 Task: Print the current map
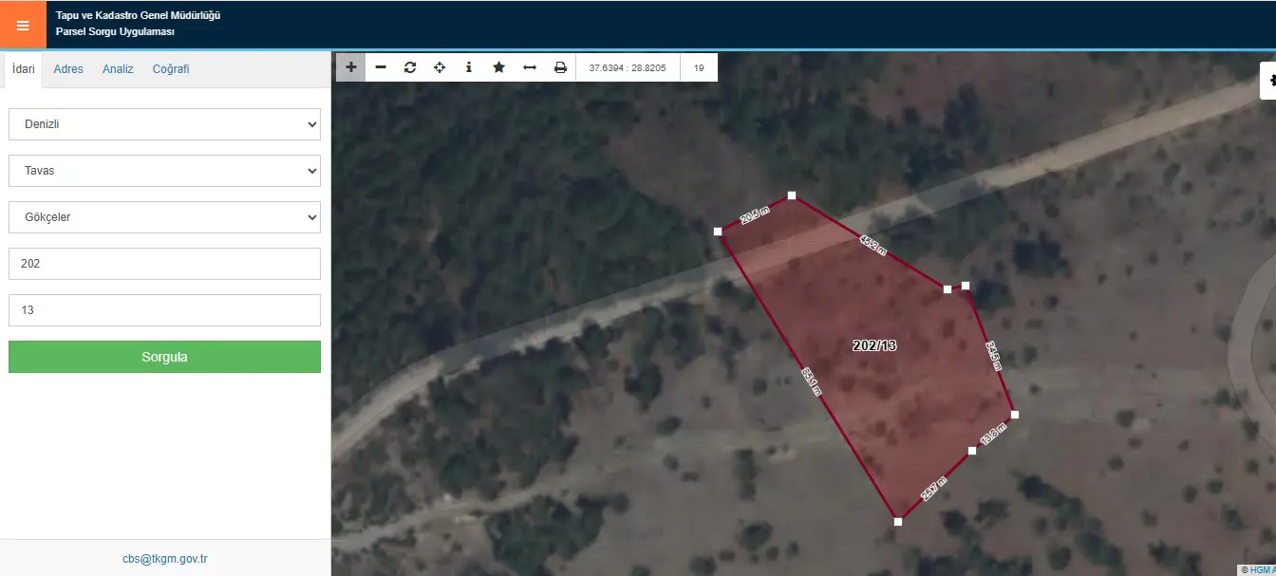point(560,67)
